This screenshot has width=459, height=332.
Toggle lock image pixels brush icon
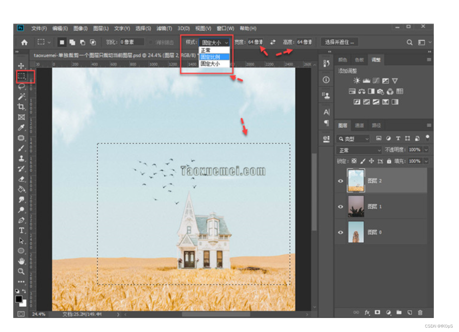click(x=363, y=161)
